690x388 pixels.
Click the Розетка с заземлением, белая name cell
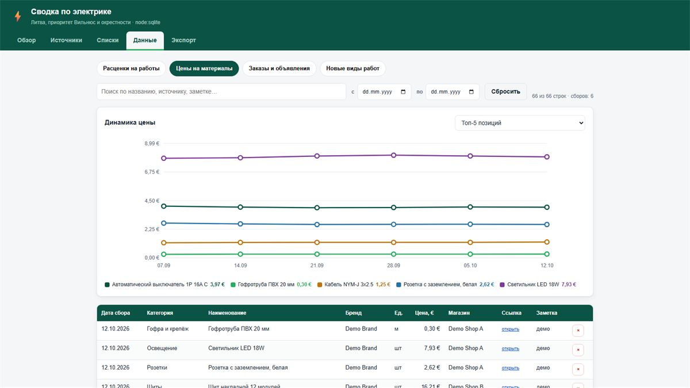(x=248, y=368)
